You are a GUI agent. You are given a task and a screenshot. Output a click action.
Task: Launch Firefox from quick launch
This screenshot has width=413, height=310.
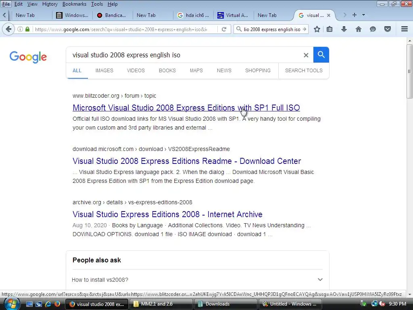pos(57,304)
